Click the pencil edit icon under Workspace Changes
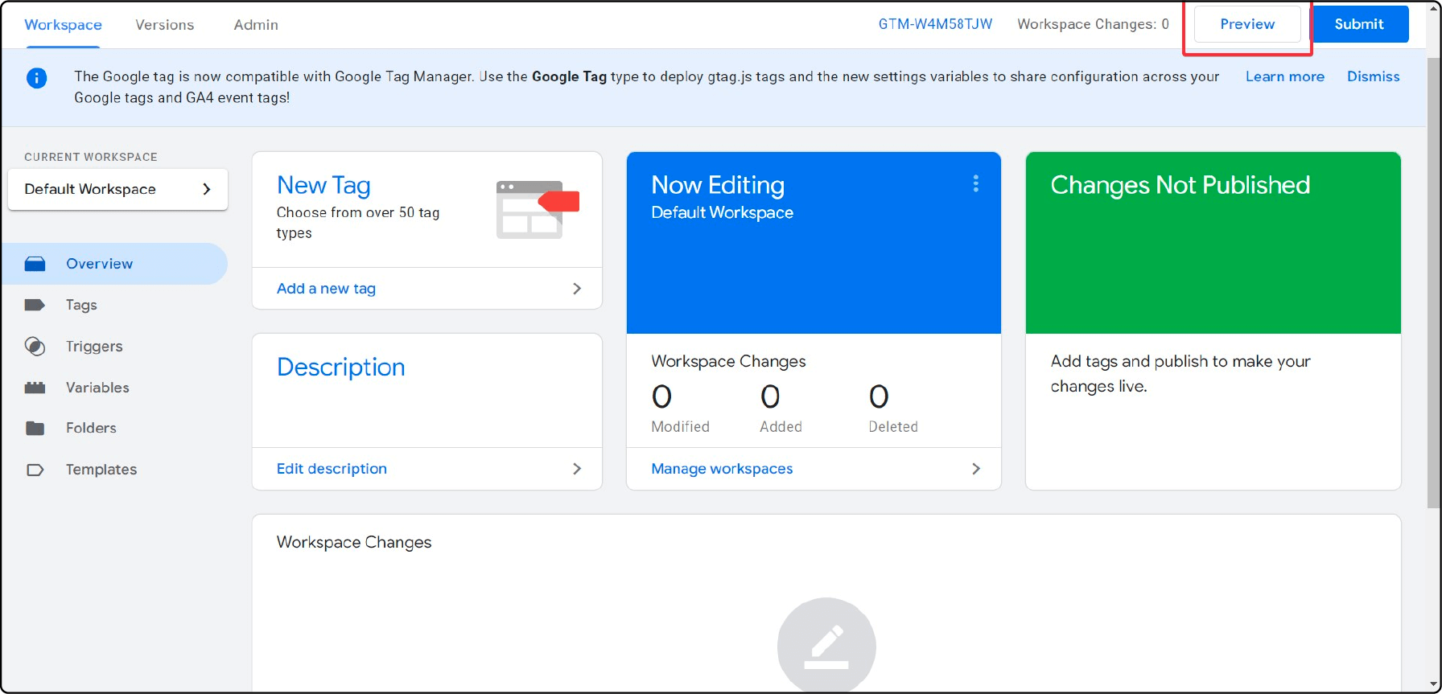The width and height of the screenshot is (1442, 694). 826,646
